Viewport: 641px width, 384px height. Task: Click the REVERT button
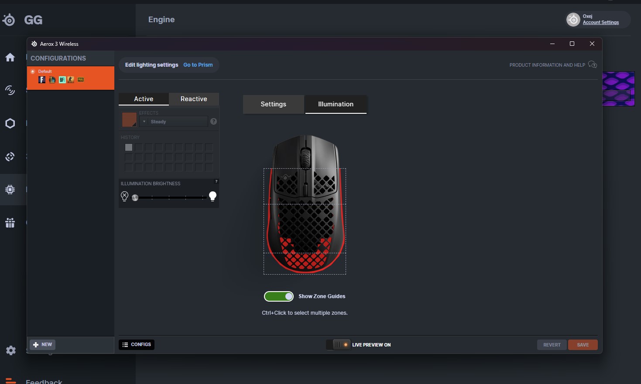coord(552,345)
